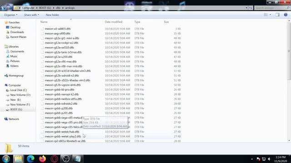The height and width of the screenshot is (163, 291).
Task: Select file meson-gxbb-odroidc2.dtb
Action: click(61, 104)
